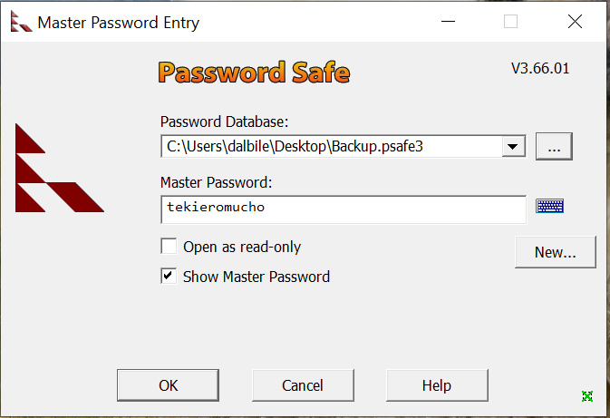Click the orange Password Safe banner text
Viewport: 610px width, 418px height.
click(x=254, y=73)
